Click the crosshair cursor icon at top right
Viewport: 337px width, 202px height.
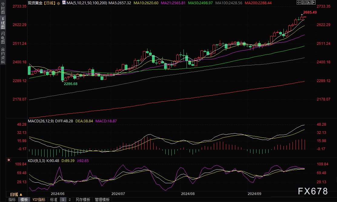tap(299, 2)
